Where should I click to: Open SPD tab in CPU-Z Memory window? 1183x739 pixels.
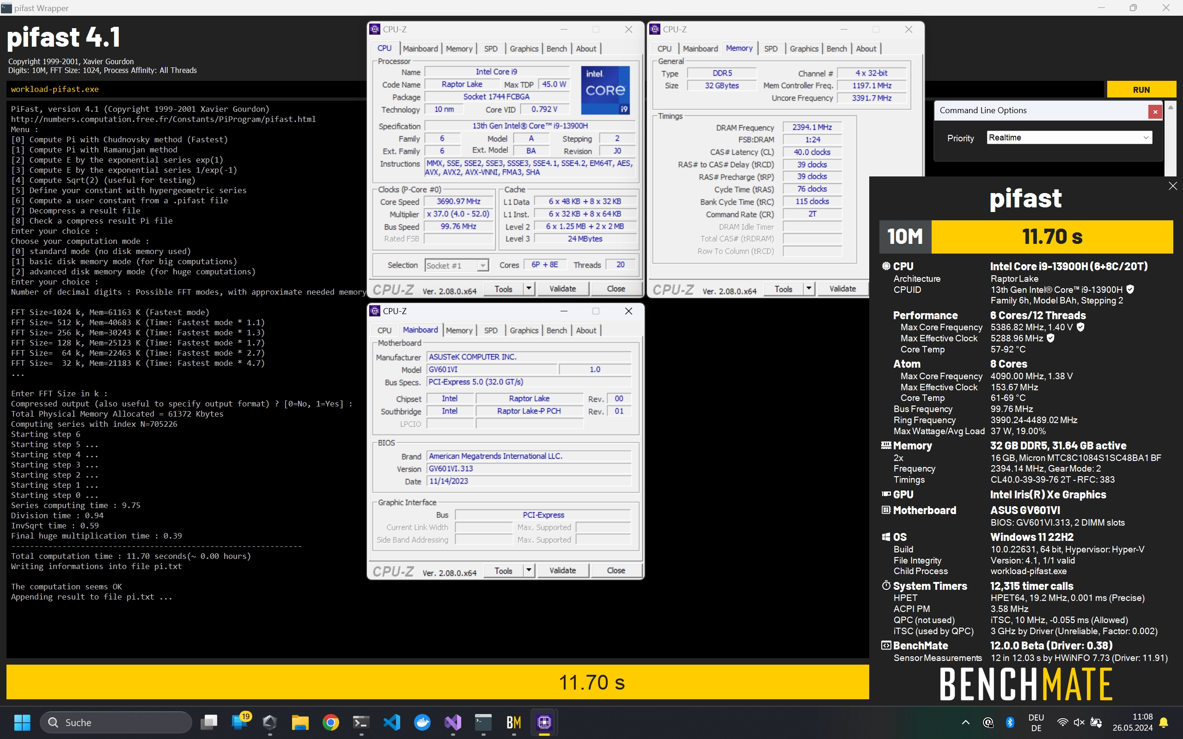click(x=771, y=48)
